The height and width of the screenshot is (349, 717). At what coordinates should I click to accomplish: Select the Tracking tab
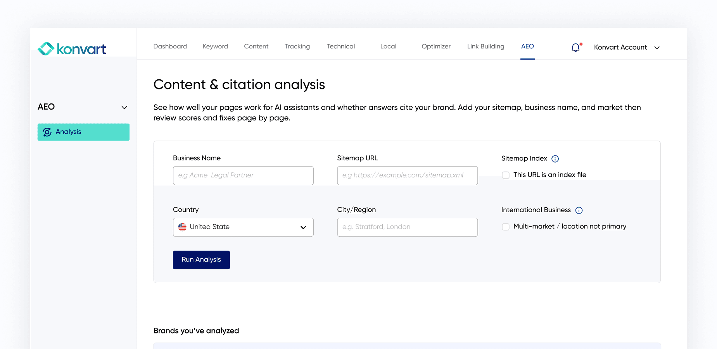pyautogui.click(x=297, y=46)
